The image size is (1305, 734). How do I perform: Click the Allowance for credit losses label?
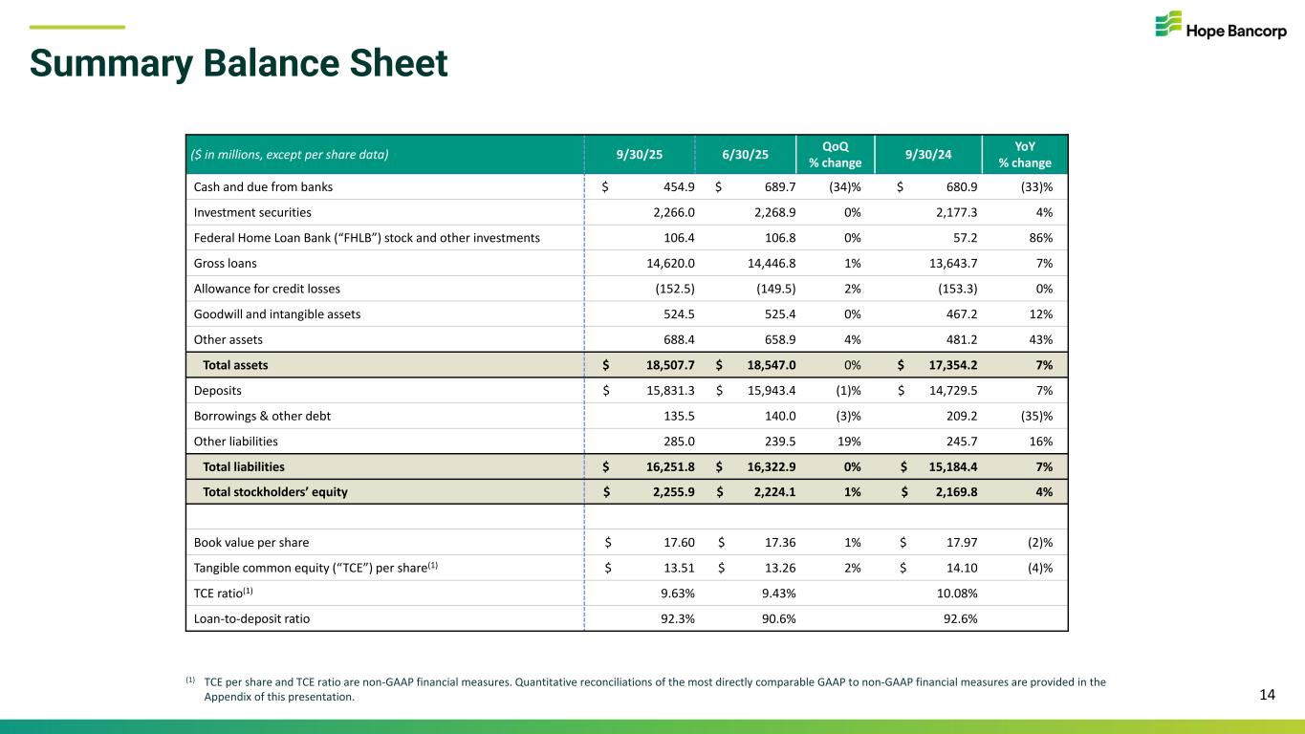(x=267, y=289)
